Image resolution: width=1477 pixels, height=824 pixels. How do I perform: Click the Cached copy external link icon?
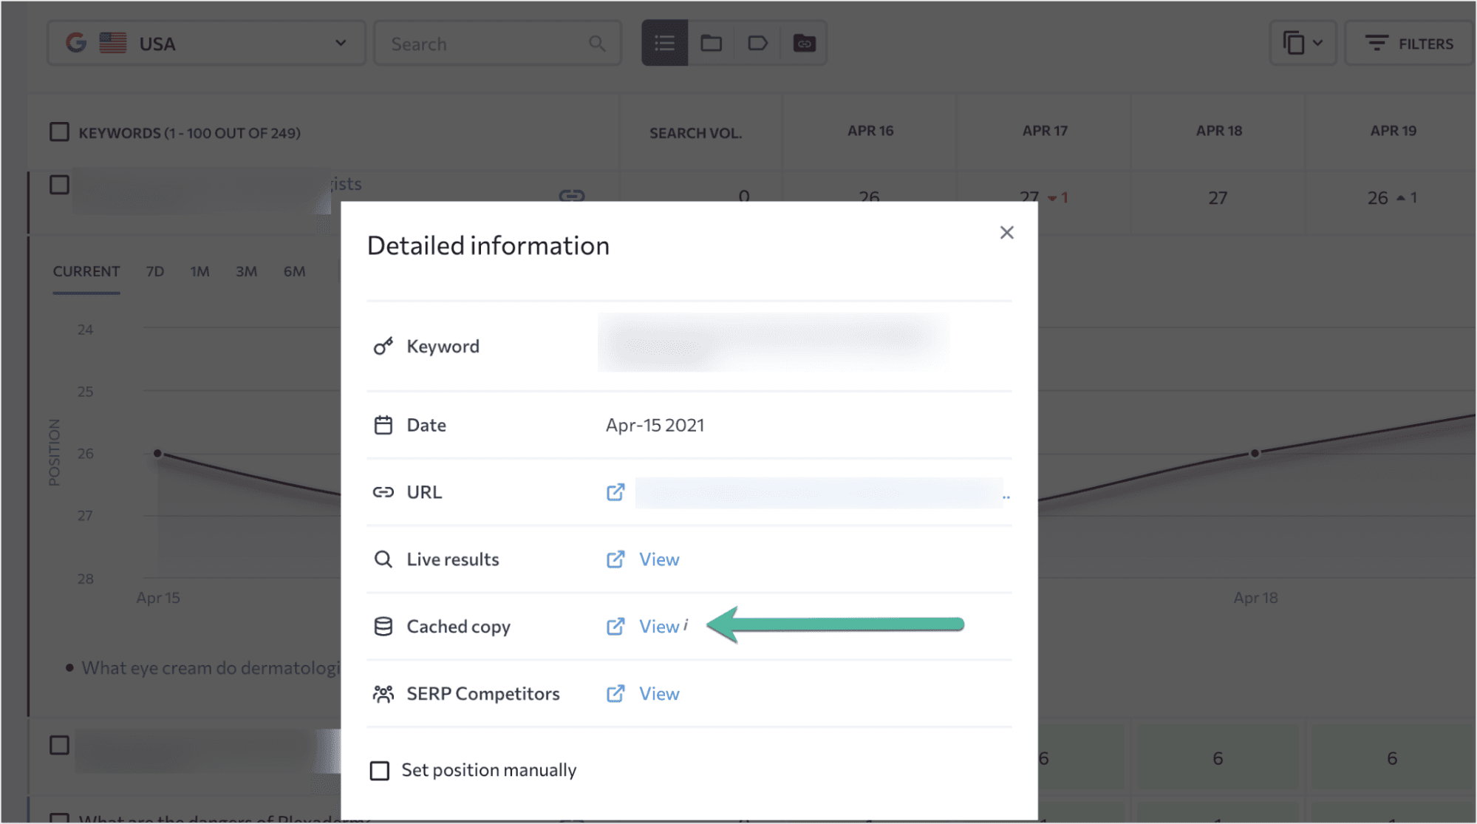pyautogui.click(x=615, y=627)
